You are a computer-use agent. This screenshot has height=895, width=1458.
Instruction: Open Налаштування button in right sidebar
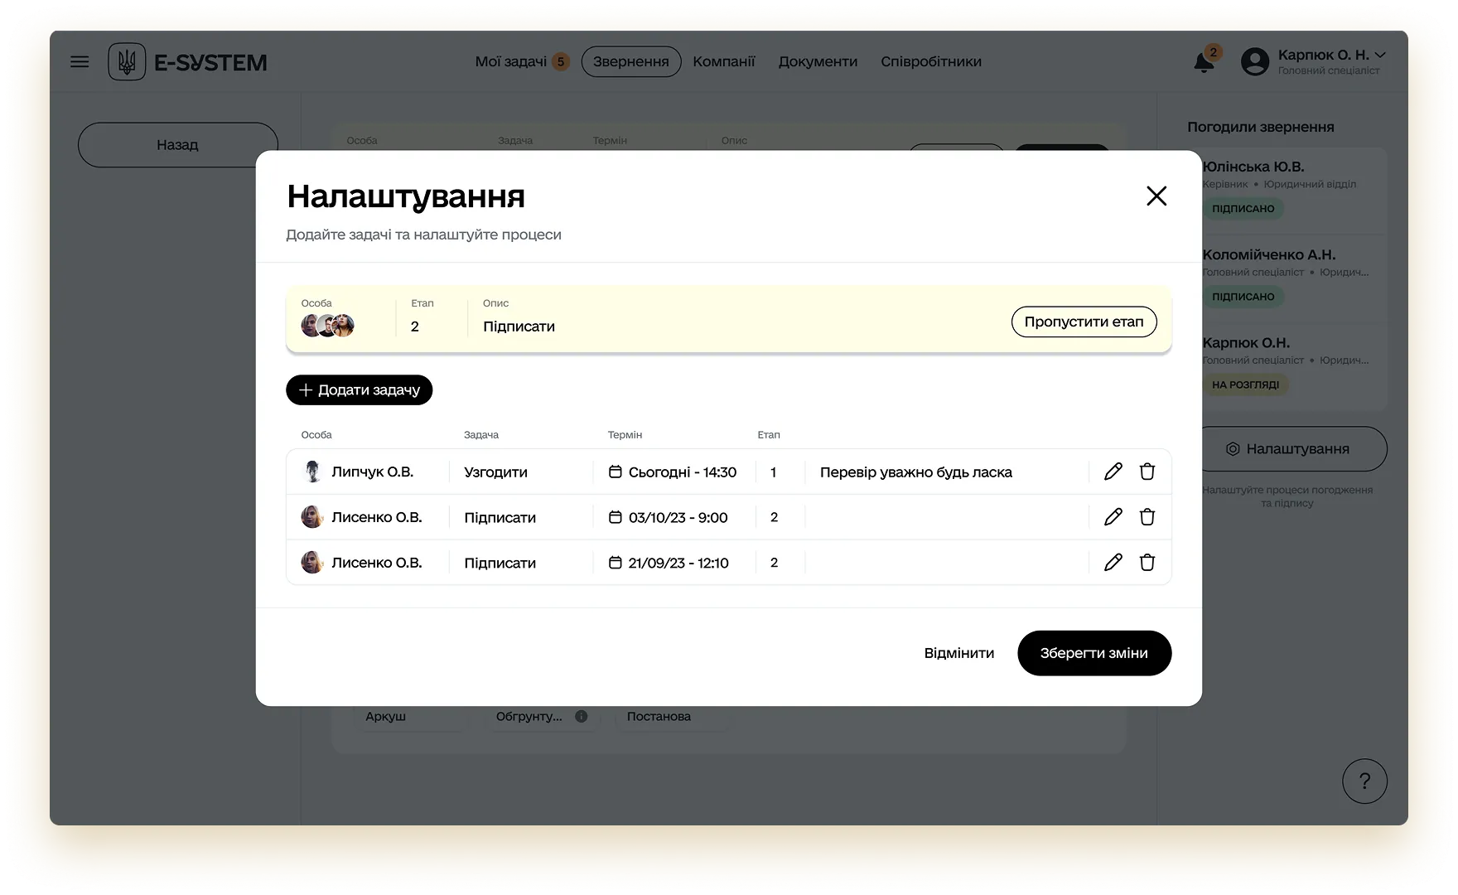click(1292, 449)
